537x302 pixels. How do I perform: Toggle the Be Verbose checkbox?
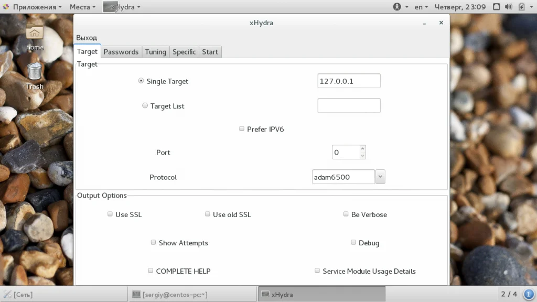(x=346, y=214)
